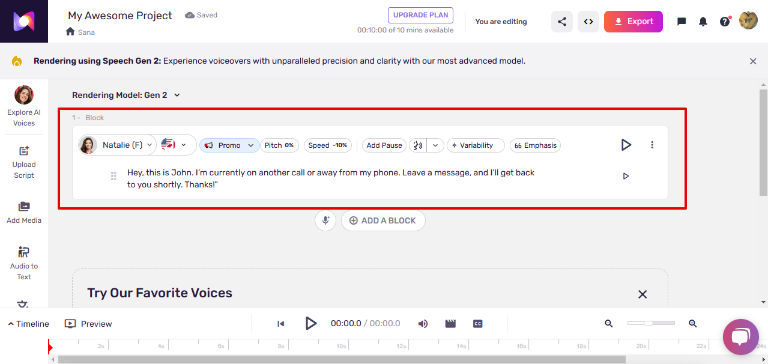Open the Add Media panel

pos(24,211)
